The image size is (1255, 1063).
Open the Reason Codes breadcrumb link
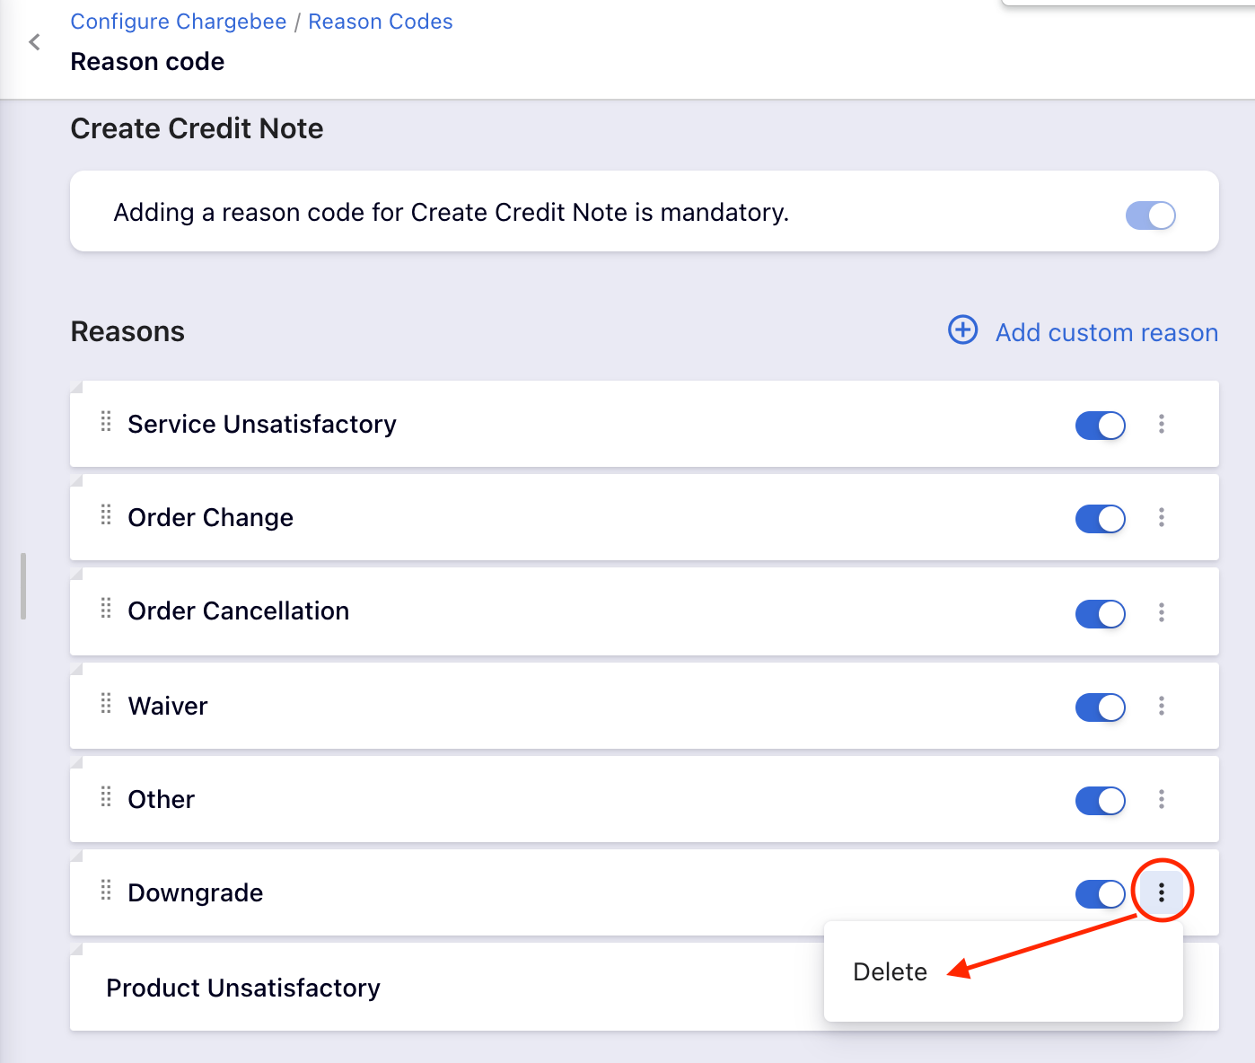pyautogui.click(x=381, y=22)
